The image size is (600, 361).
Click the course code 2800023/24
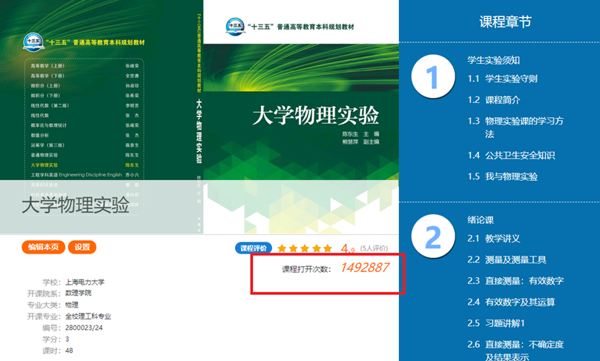(84, 328)
